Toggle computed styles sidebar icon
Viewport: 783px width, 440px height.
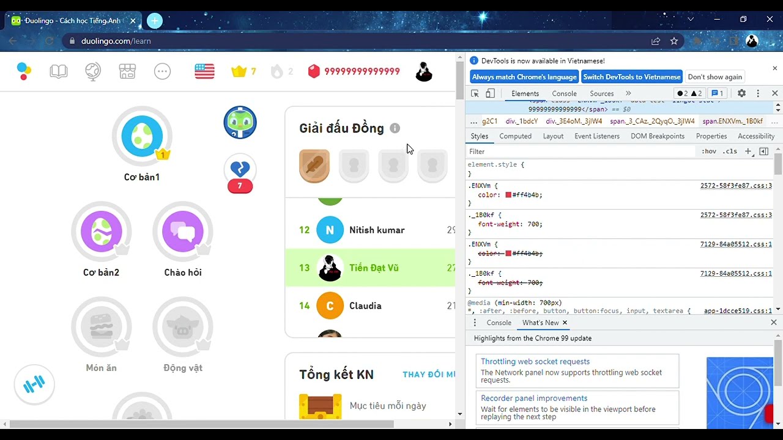[763, 152]
